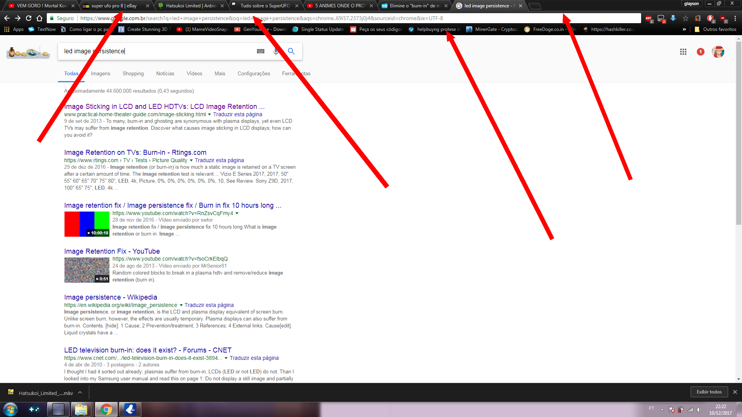
Task: Expand the arrow beside the cnet.com URL
Action: (x=226, y=358)
